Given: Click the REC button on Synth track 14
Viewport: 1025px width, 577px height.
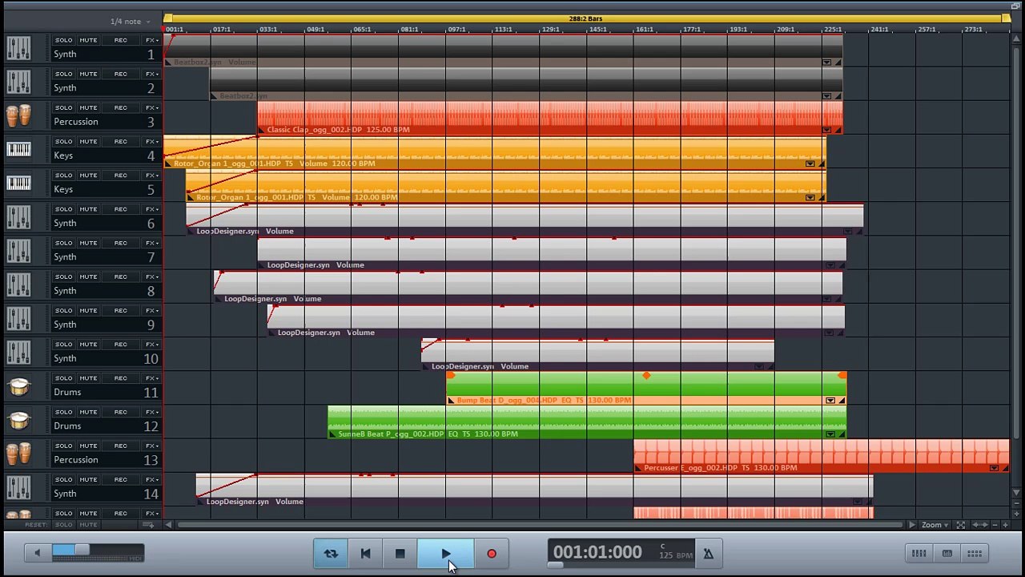Looking at the screenshot, I should (x=120, y=479).
